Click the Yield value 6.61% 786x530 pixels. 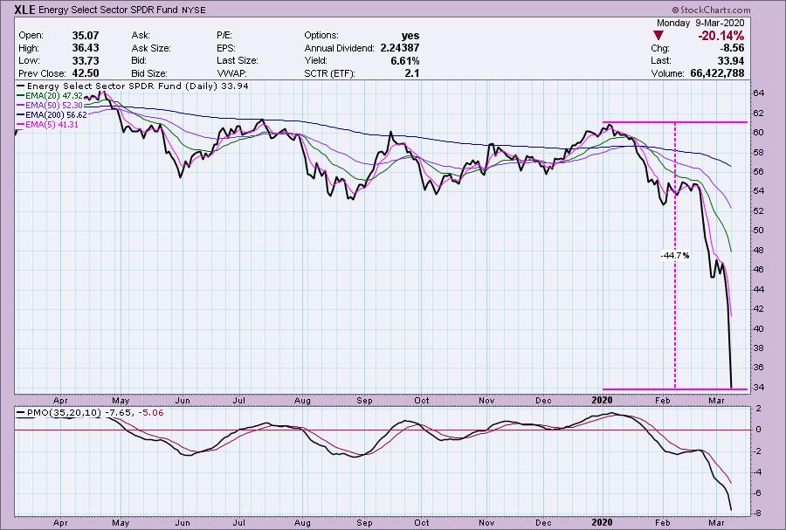(405, 60)
